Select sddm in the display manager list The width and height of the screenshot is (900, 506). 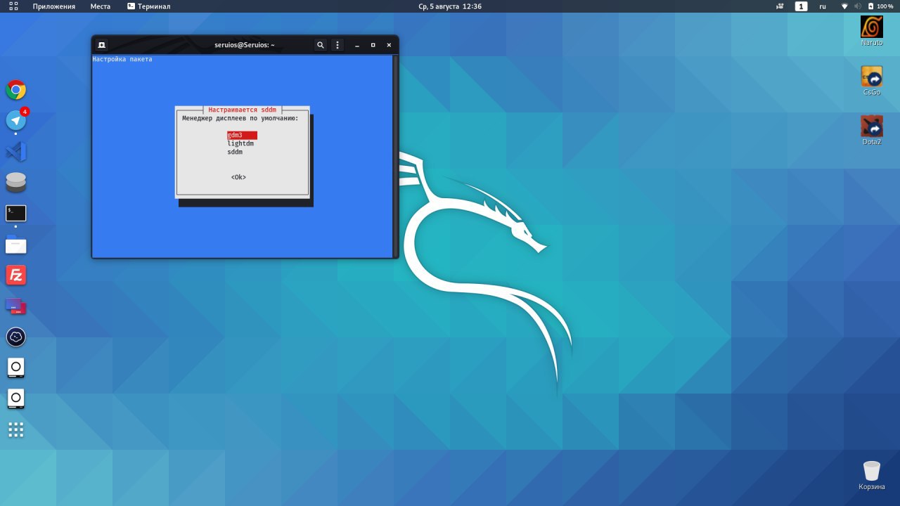coord(235,152)
